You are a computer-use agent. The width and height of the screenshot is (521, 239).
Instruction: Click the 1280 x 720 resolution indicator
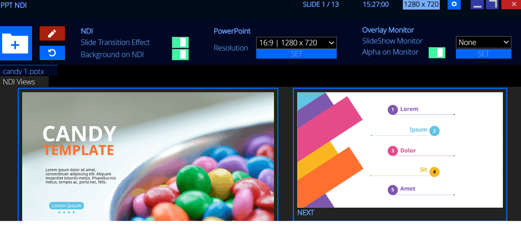(421, 4)
